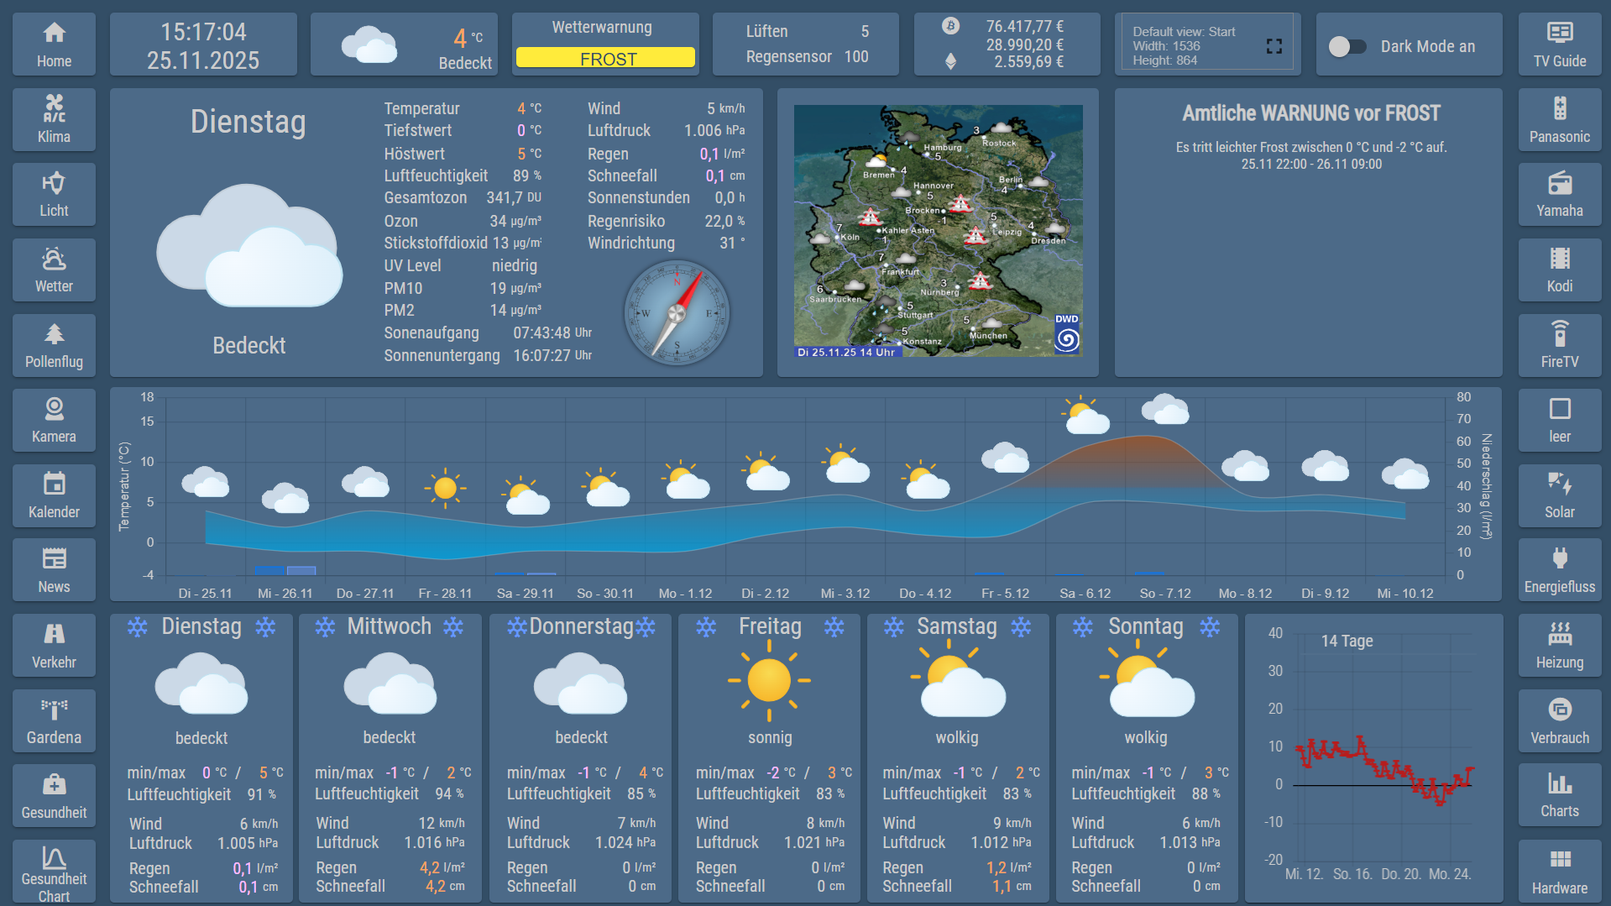Open the empty 'leer' page
This screenshot has width=1611, height=906.
point(1560,420)
